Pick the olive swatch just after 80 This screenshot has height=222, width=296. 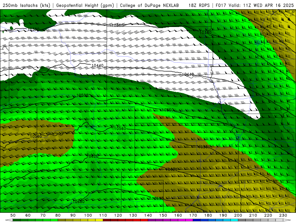coord(61,220)
